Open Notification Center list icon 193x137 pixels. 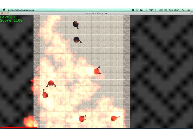[188, 10]
